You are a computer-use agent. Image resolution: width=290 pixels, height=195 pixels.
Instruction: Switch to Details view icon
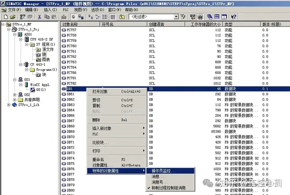pyautogui.click(x=113, y=17)
